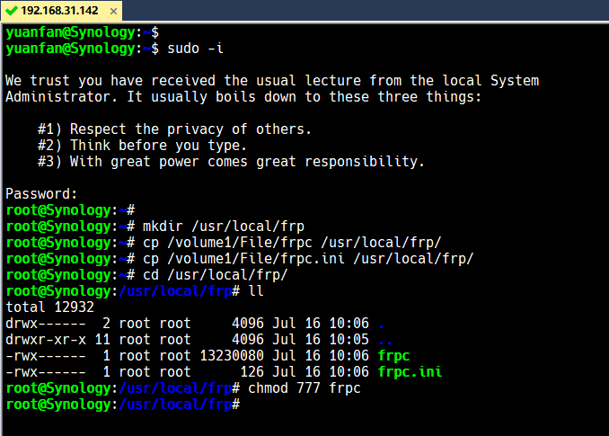Click the '..' parent directory entry
609x436 pixels.
pyautogui.click(x=385, y=339)
